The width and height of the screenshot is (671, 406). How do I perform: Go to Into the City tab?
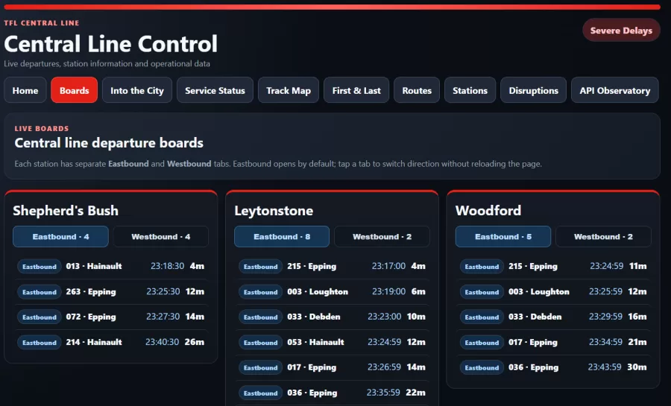pyautogui.click(x=137, y=90)
